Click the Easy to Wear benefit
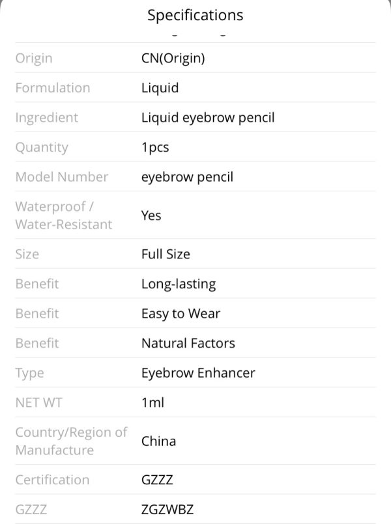The height and width of the screenshot is (524, 391). click(181, 314)
